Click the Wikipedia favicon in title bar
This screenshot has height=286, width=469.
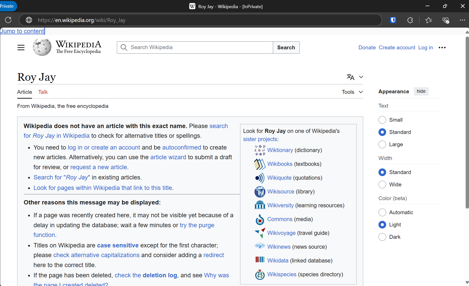tap(192, 6)
